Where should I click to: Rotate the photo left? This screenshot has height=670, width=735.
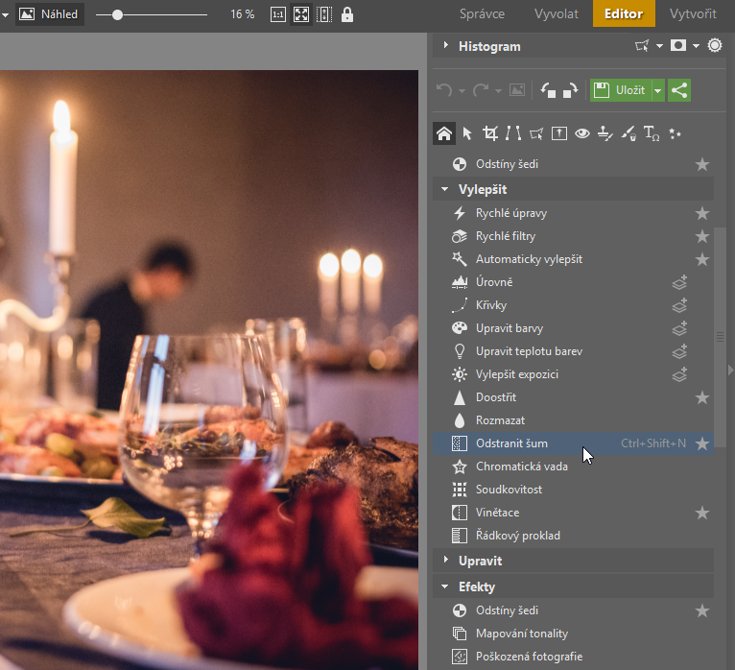click(x=548, y=90)
